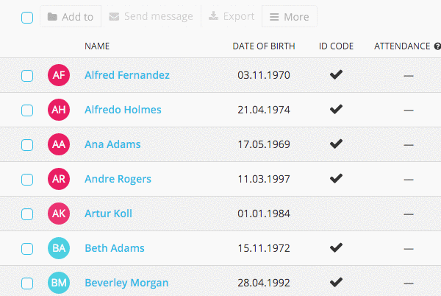The height and width of the screenshot is (296, 441).
Task: Click the Export button
Action: 232,16
